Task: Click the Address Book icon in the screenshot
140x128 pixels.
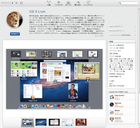Action: pyautogui.click(x=33, y=98)
